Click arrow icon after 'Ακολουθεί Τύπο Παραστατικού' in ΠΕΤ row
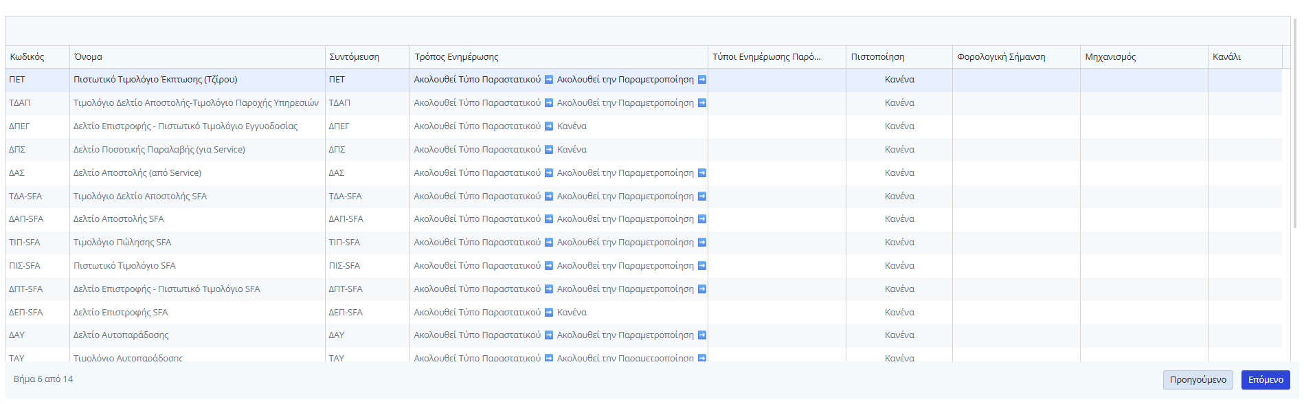This screenshot has width=1304, height=404. (549, 80)
